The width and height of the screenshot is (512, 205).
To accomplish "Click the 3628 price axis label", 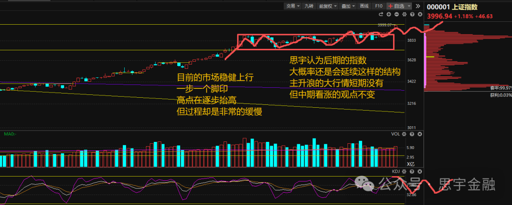I will point(412,60).
